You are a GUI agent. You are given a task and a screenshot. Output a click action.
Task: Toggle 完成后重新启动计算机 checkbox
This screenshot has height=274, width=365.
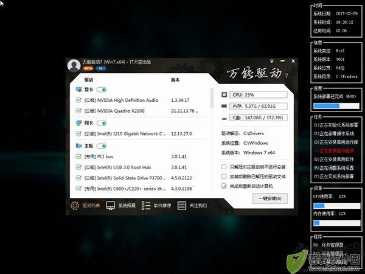(x=224, y=186)
